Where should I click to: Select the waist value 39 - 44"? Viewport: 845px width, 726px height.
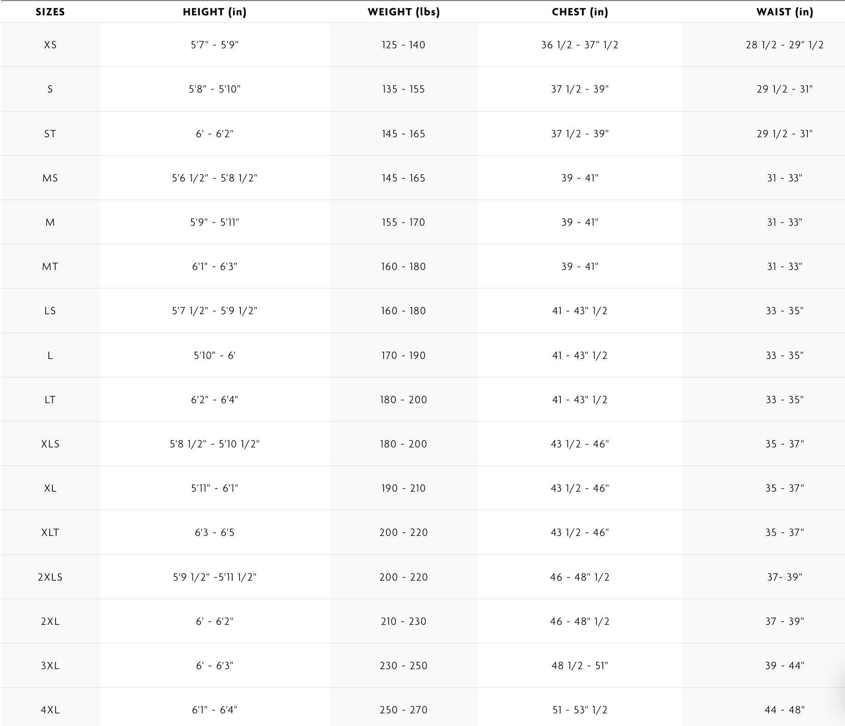784,665
